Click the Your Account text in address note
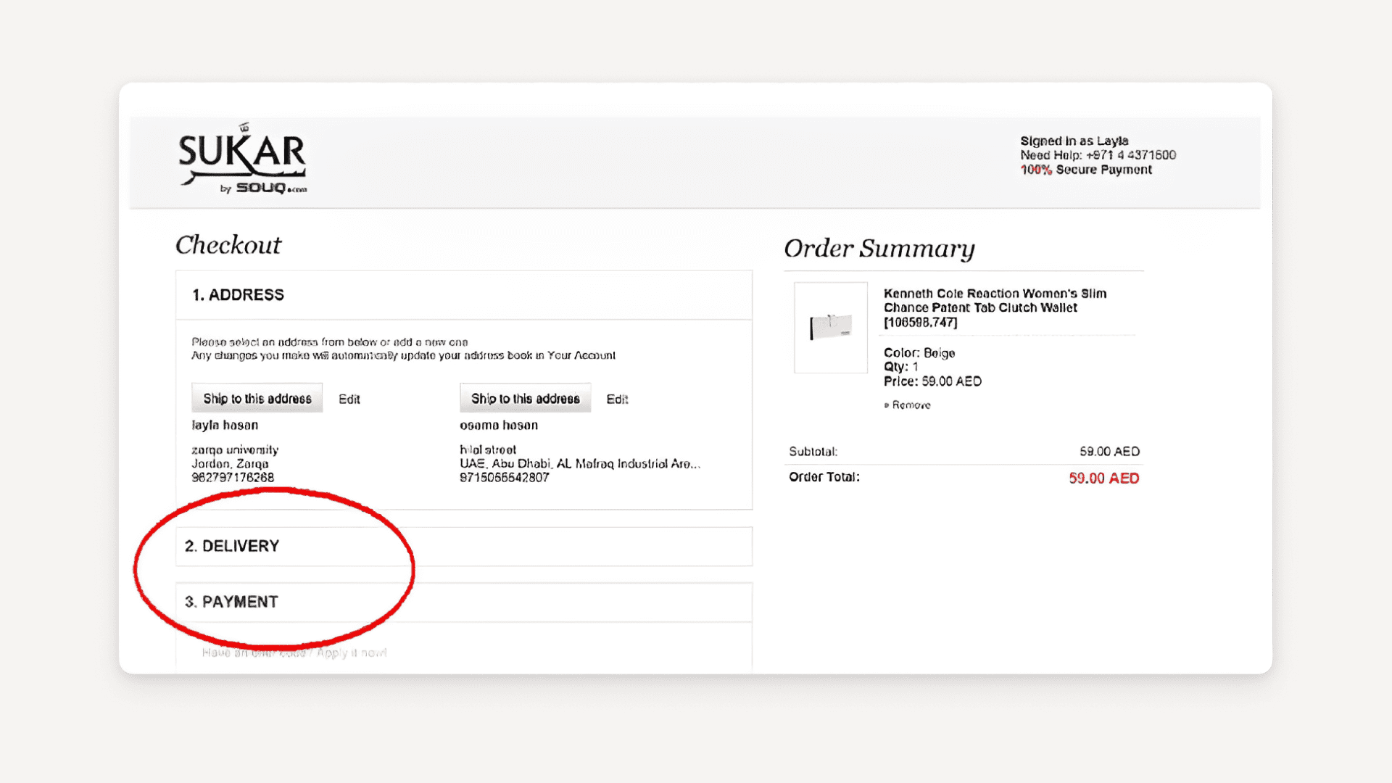The image size is (1392, 783). click(581, 355)
